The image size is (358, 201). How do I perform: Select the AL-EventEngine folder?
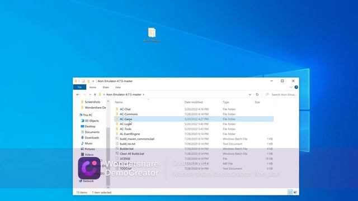coord(130,134)
